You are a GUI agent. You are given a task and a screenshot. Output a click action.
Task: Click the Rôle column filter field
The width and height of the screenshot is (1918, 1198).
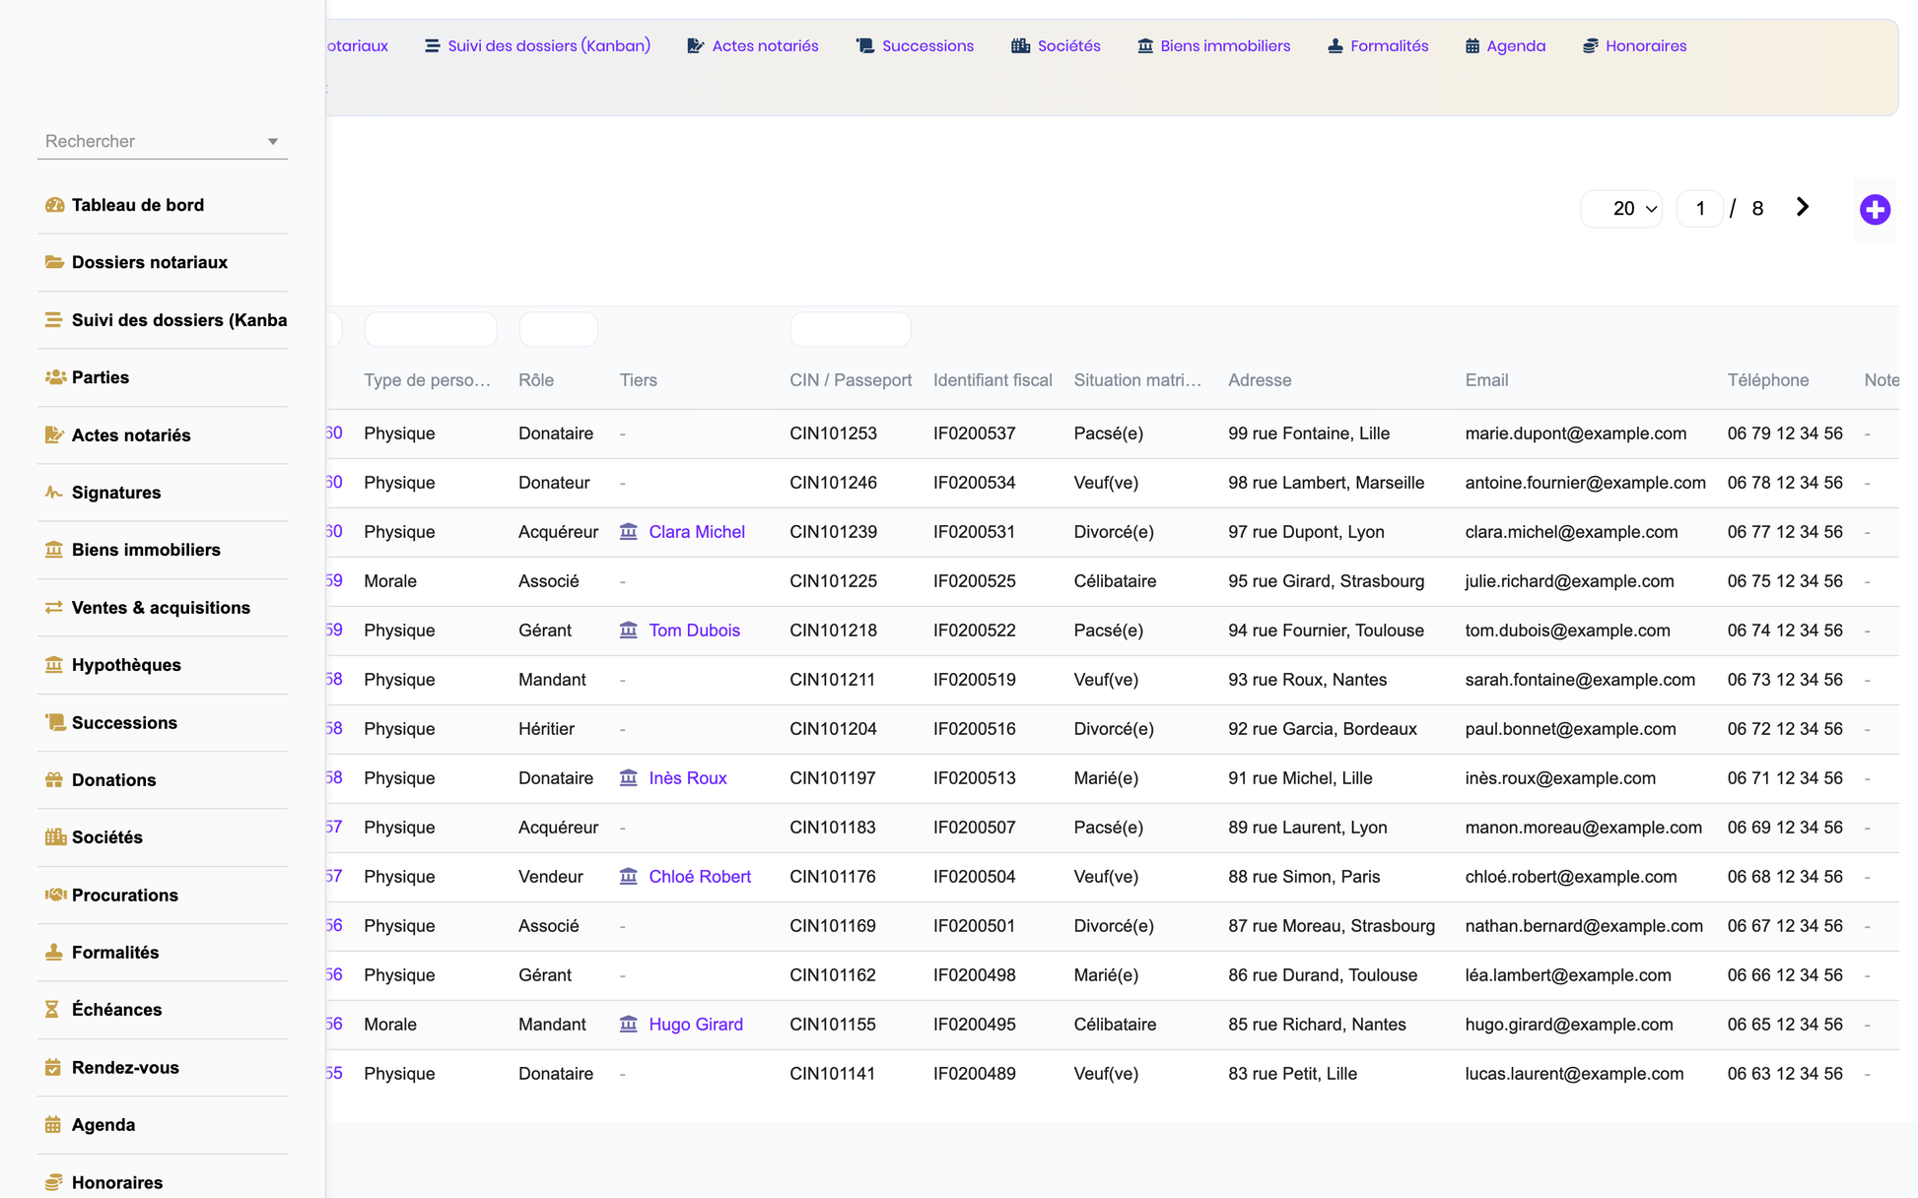point(559,330)
